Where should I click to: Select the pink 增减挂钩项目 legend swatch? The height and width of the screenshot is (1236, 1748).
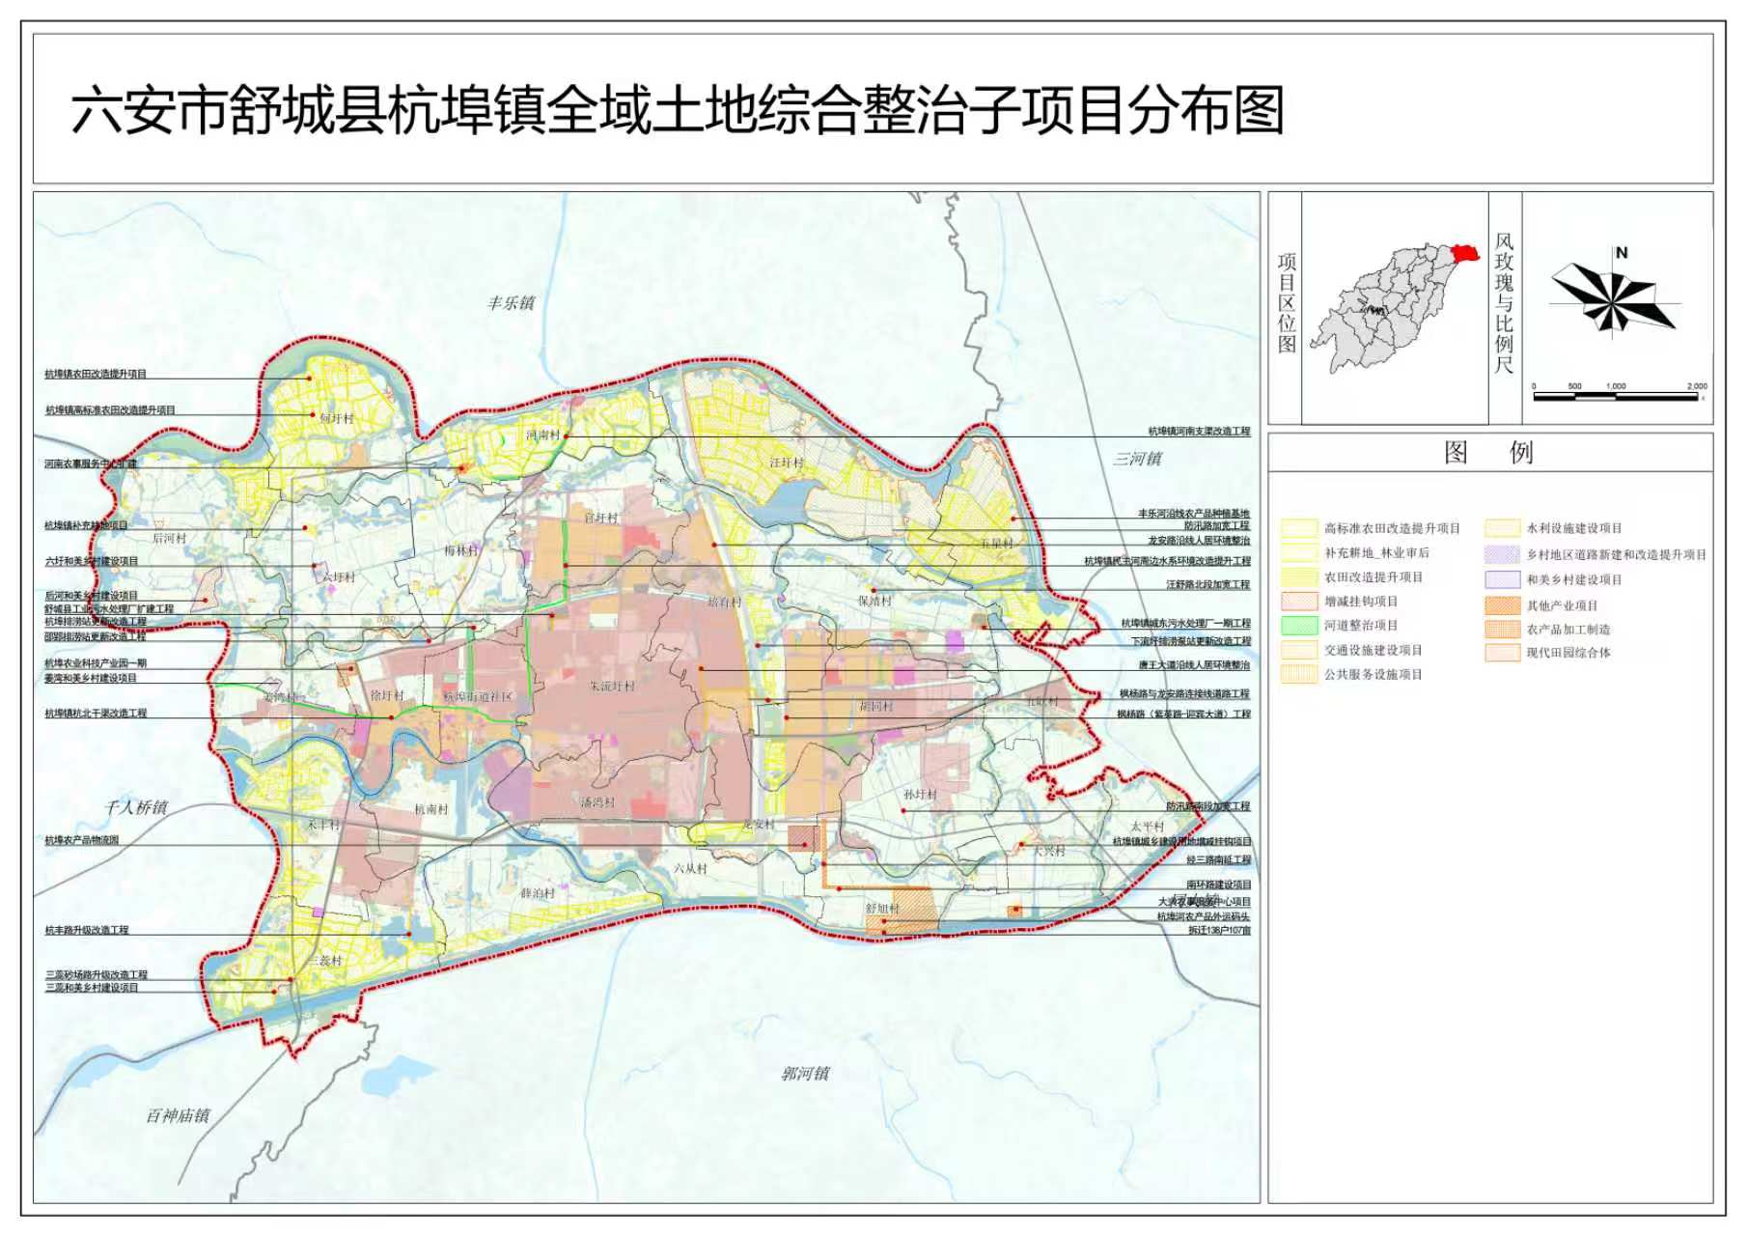(1298, 602)
